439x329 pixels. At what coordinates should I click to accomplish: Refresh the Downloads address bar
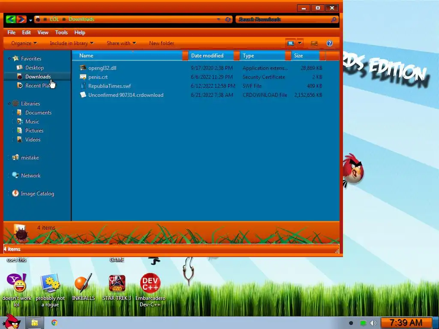[228, 19]
